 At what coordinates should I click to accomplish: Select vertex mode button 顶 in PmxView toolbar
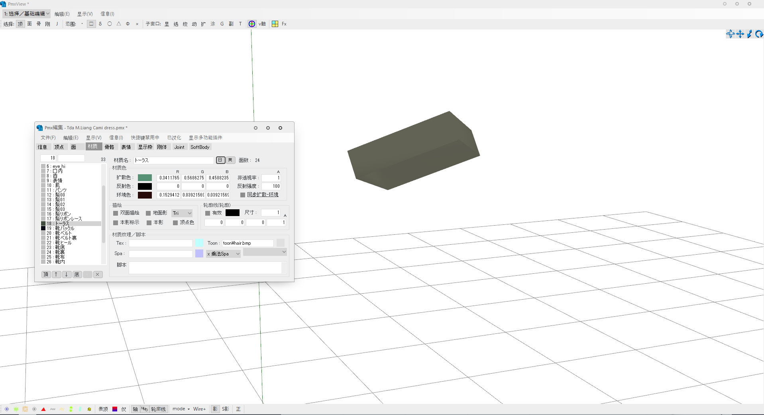(20, 24)
